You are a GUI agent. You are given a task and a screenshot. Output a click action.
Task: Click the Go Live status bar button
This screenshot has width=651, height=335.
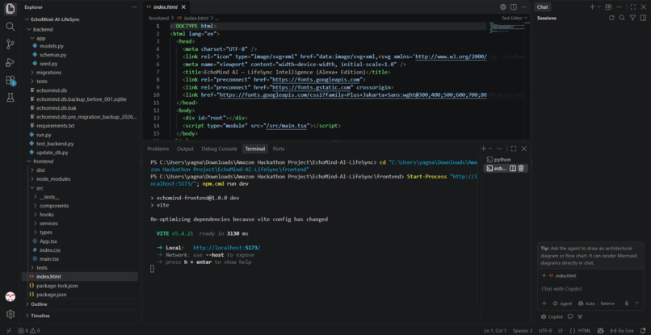(x=623, y=330)
